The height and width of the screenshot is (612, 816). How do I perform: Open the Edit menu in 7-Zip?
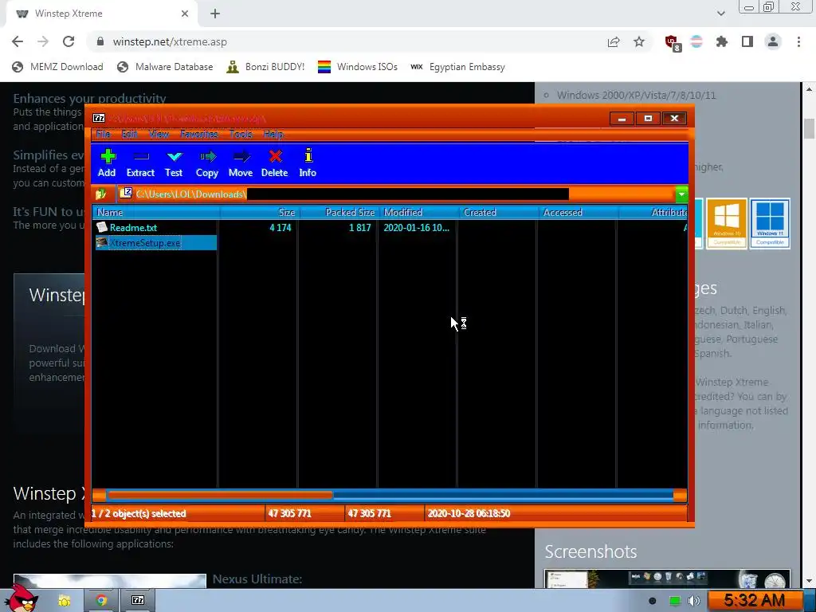(130, 134)
